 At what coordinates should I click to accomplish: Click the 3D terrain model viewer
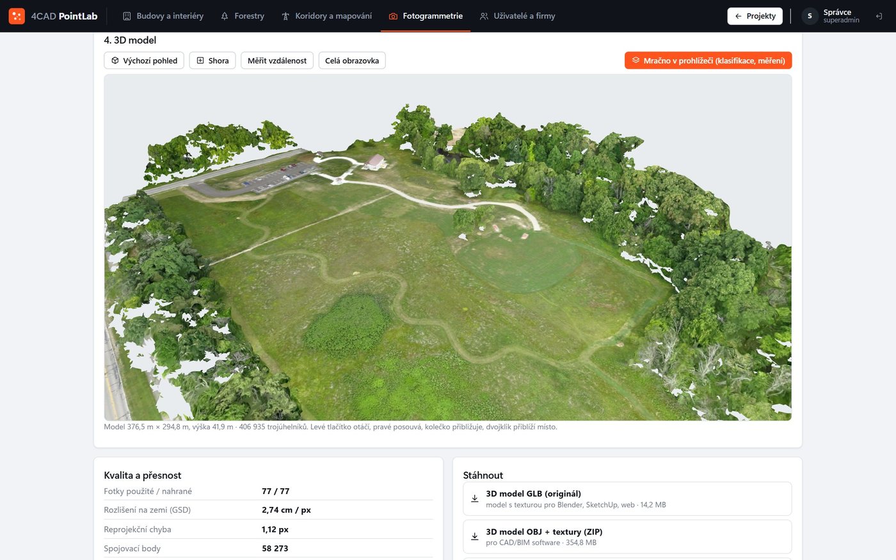(x=448, y=248)
